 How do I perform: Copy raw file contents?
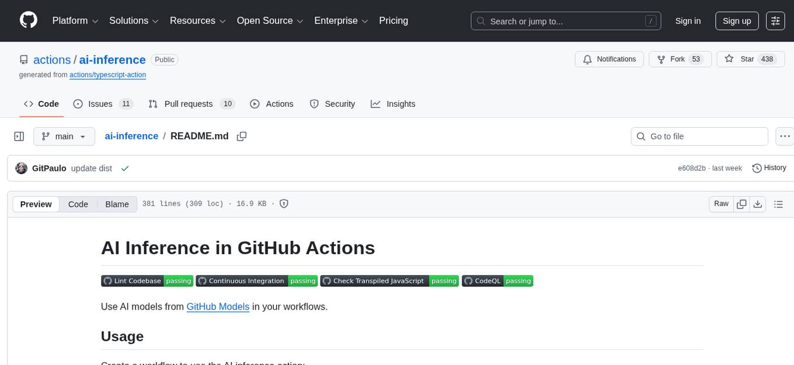point(741,204)
